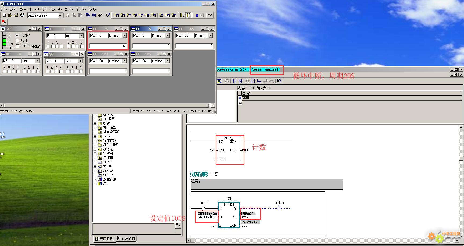
Task: Open a branch in the LAD toolbar
Action: pos(259,81)
